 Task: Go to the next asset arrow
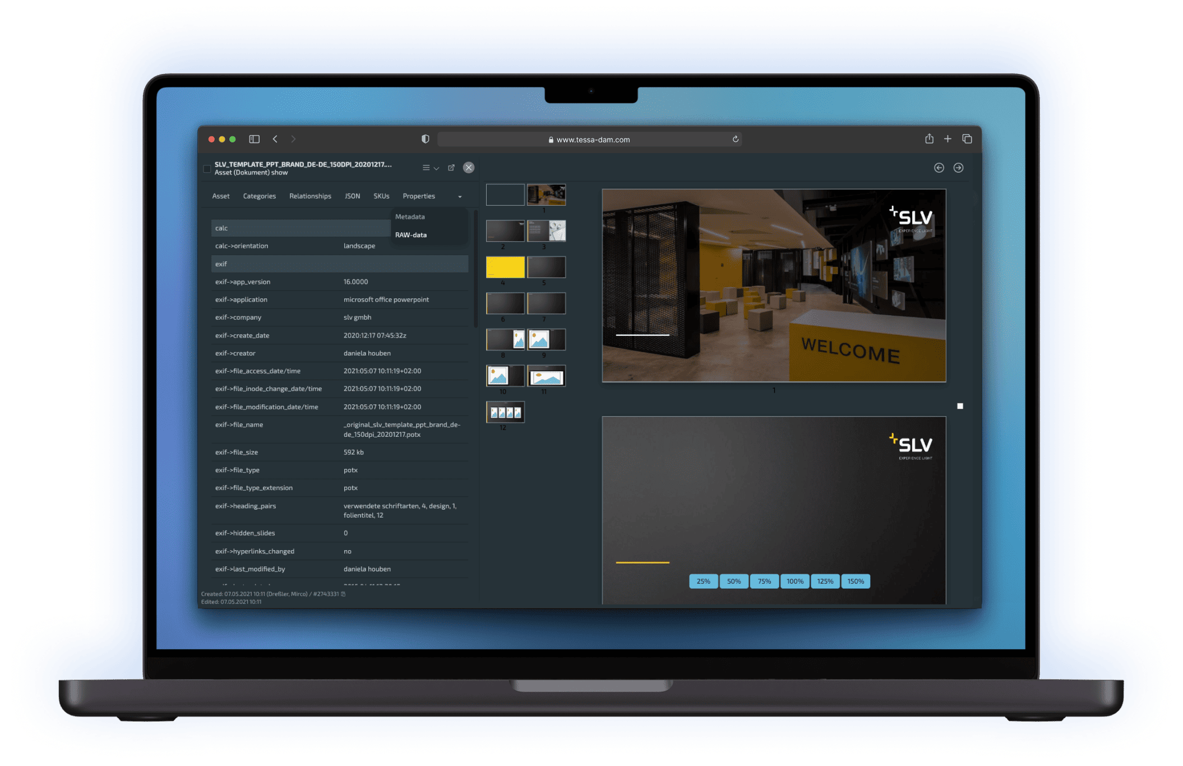[959, 168]
